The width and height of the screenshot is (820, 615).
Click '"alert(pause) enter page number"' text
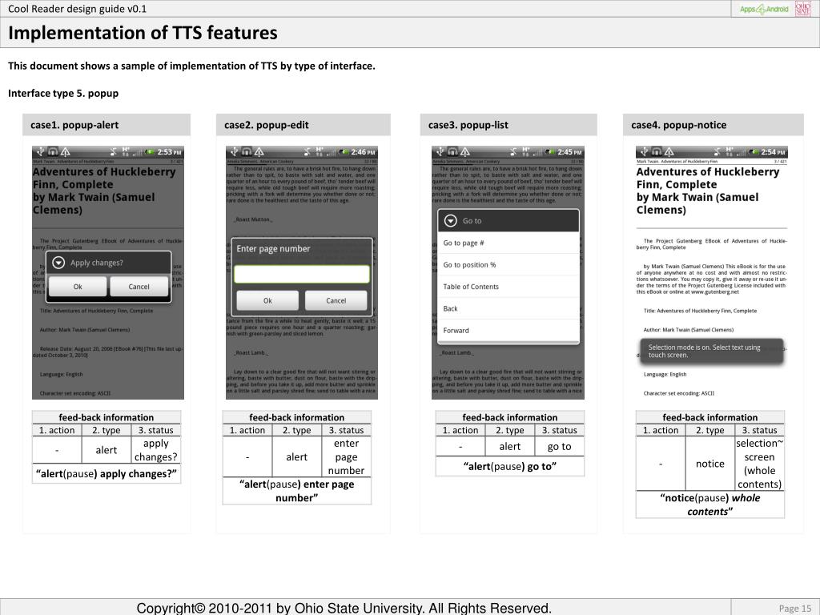point(296,491)
